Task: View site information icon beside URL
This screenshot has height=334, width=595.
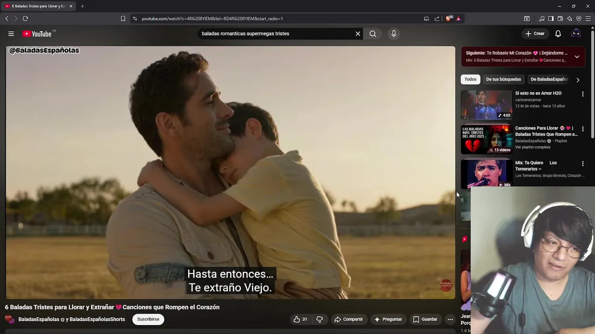Action: 135,19
